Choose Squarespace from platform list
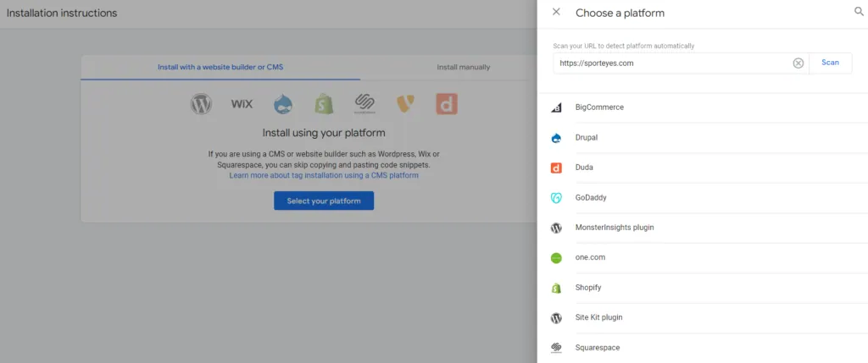The height and width of the screenshot is (363, 868). tap(598, 348)
